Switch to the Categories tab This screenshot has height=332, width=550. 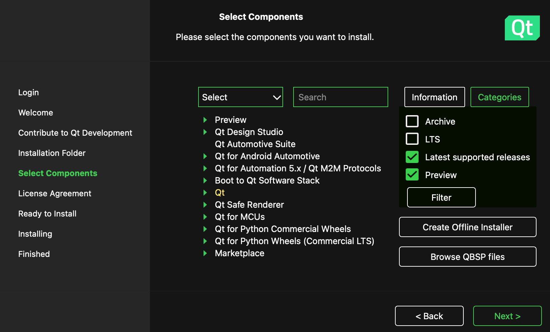point(499,97)
